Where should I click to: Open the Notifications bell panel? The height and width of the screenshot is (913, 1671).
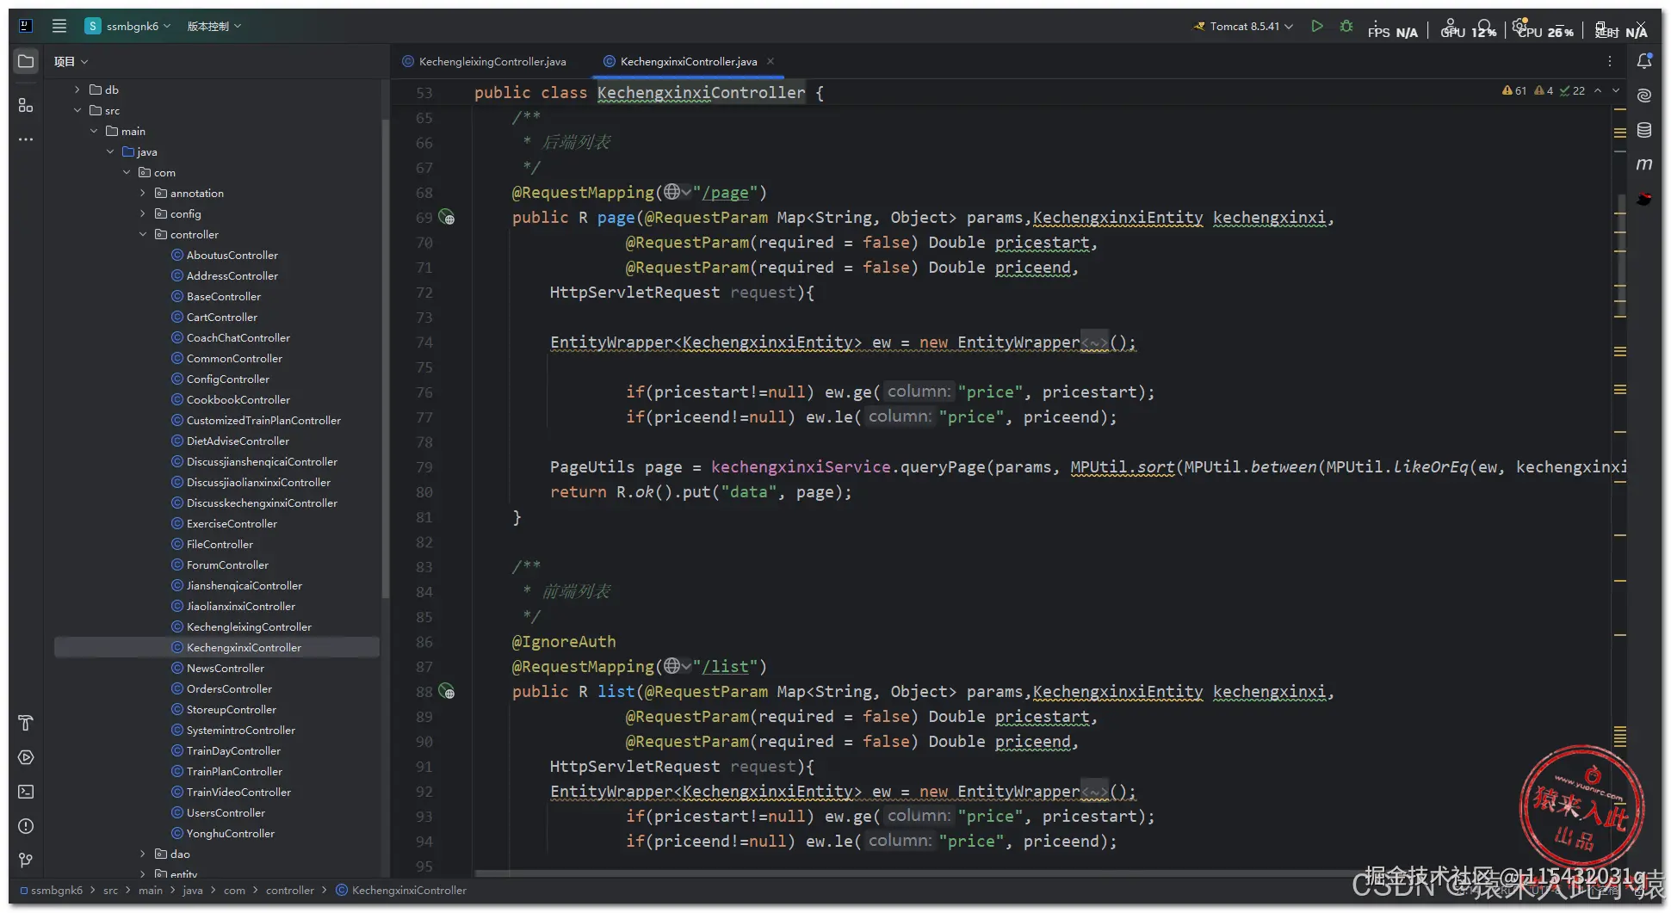[x=1644, y=61]
